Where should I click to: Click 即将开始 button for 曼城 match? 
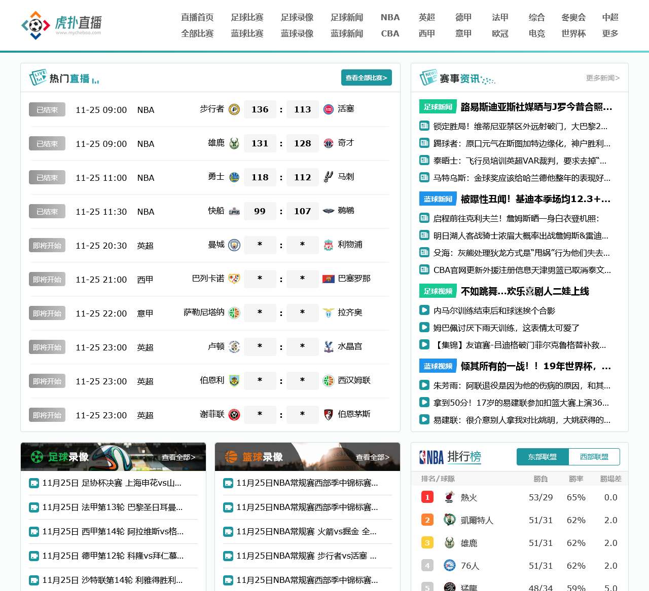pyautogui.click(x=47, y=245)
